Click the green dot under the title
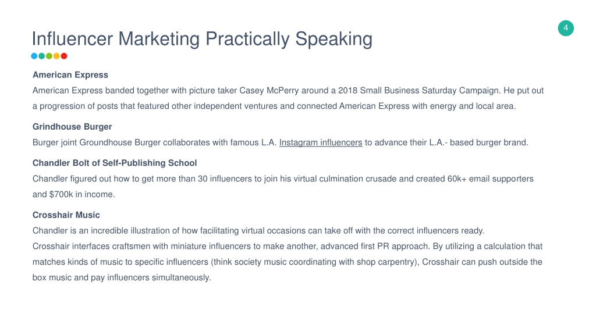This screenshot has width=596, height=335. point(49,56)
